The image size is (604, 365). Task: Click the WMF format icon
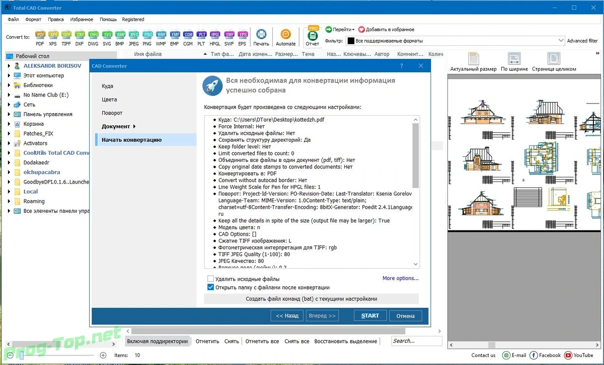(161, 38)
